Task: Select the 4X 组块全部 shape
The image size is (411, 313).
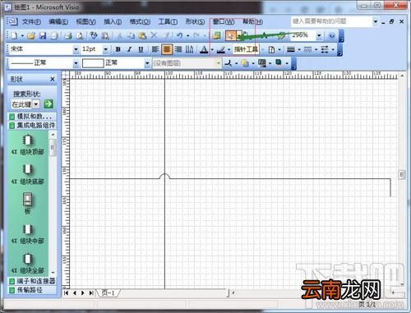Action: click(x=27, y=264)
